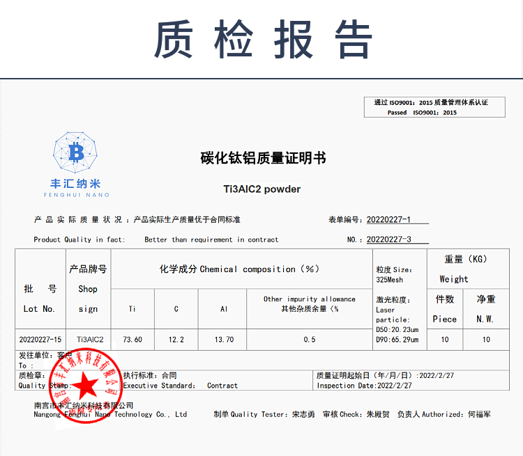This screenshot has height=456, width=523.
Task: Click the FENGHUI NANO caption
Action: point(77,195)
